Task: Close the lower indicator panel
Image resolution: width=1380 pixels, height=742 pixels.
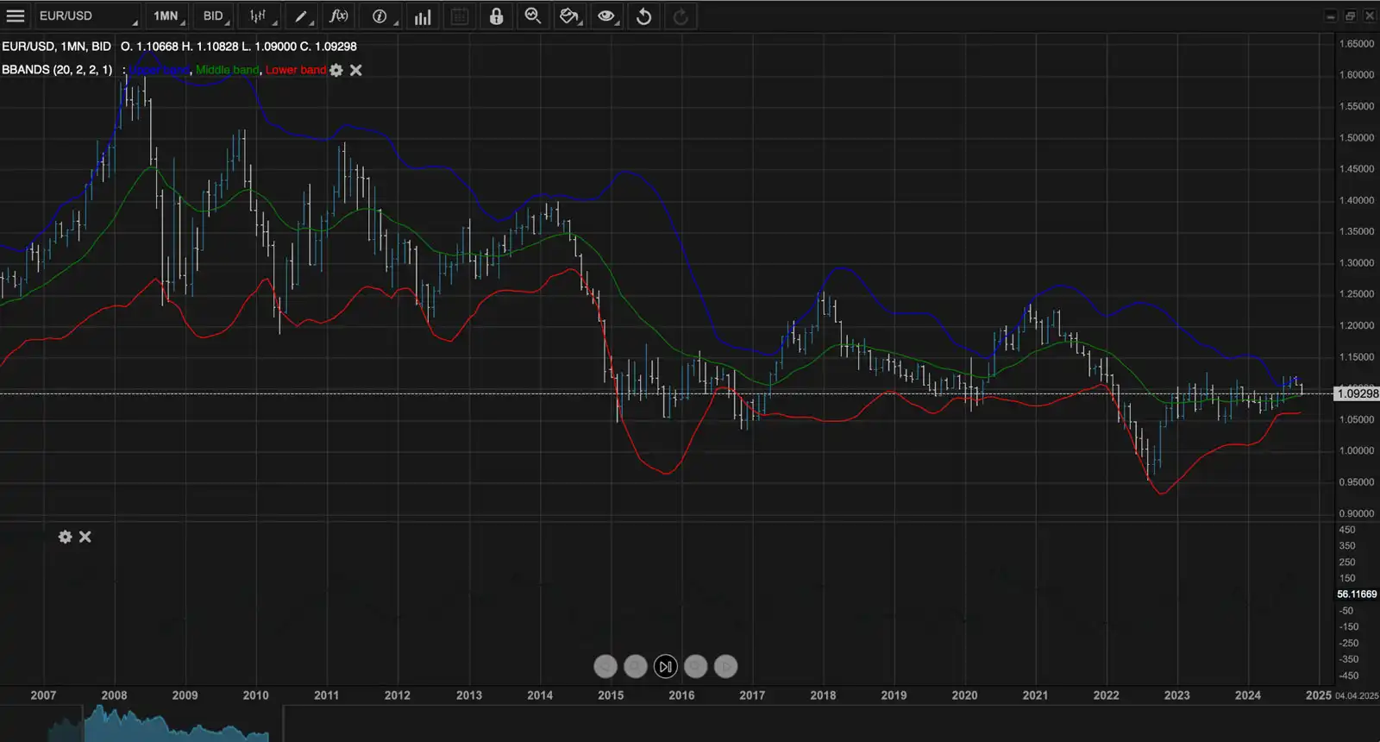Action: 85,537
